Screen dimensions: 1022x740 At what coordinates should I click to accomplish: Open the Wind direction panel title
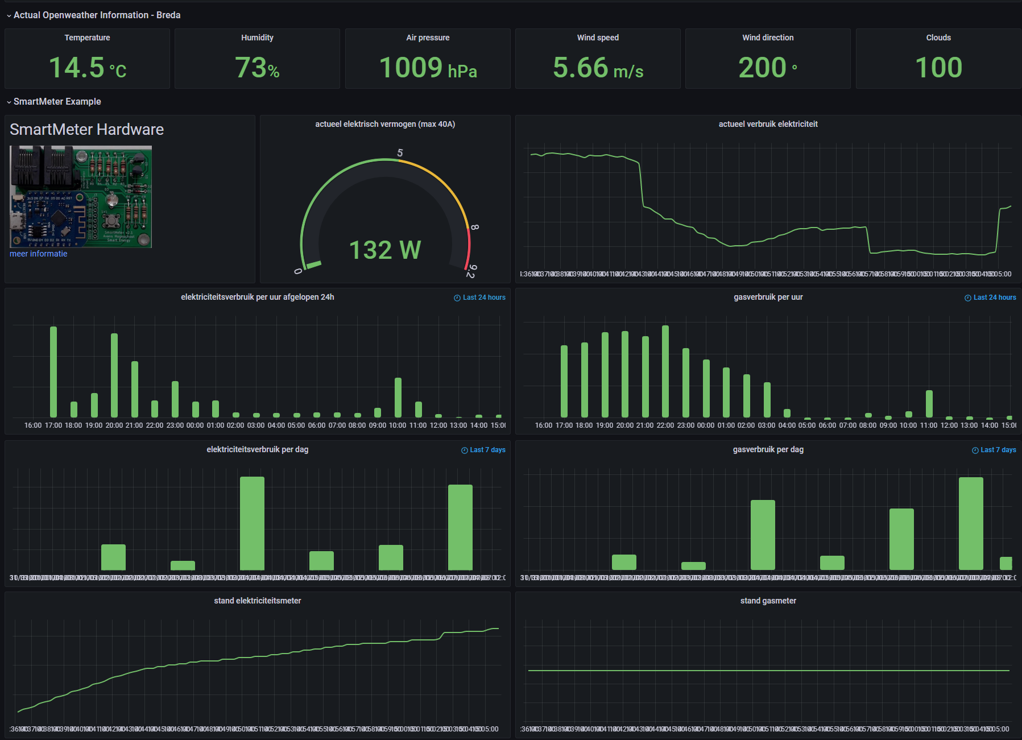pyautogui.click(x=768, y=38)
